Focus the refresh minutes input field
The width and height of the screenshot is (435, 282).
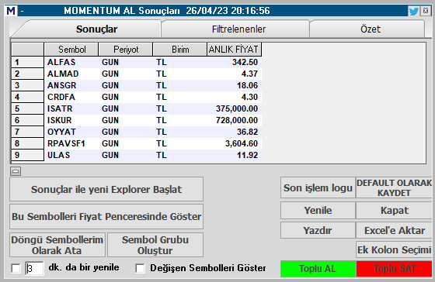(x=34, y=268)
